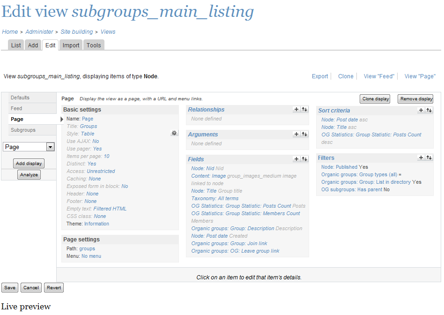Viewport: 444px width, 315px height.
Task: Switch to the Add tab
Action: point(33,45)
